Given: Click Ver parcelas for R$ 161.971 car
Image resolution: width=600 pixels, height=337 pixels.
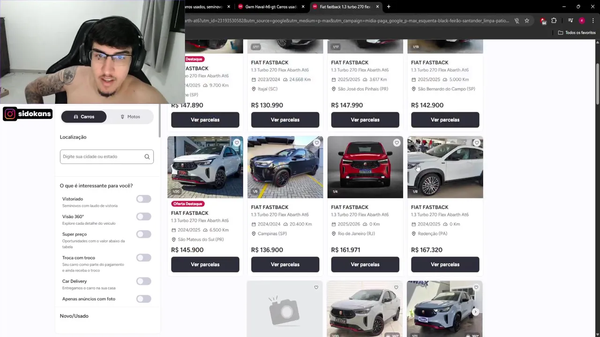Looking at the screenshot, I should coord(365,264).
